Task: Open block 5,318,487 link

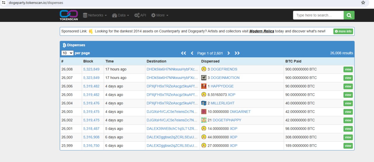Action: click(x=91, y=129)
